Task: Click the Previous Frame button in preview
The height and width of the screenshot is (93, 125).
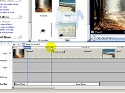Action: (107, 39)
